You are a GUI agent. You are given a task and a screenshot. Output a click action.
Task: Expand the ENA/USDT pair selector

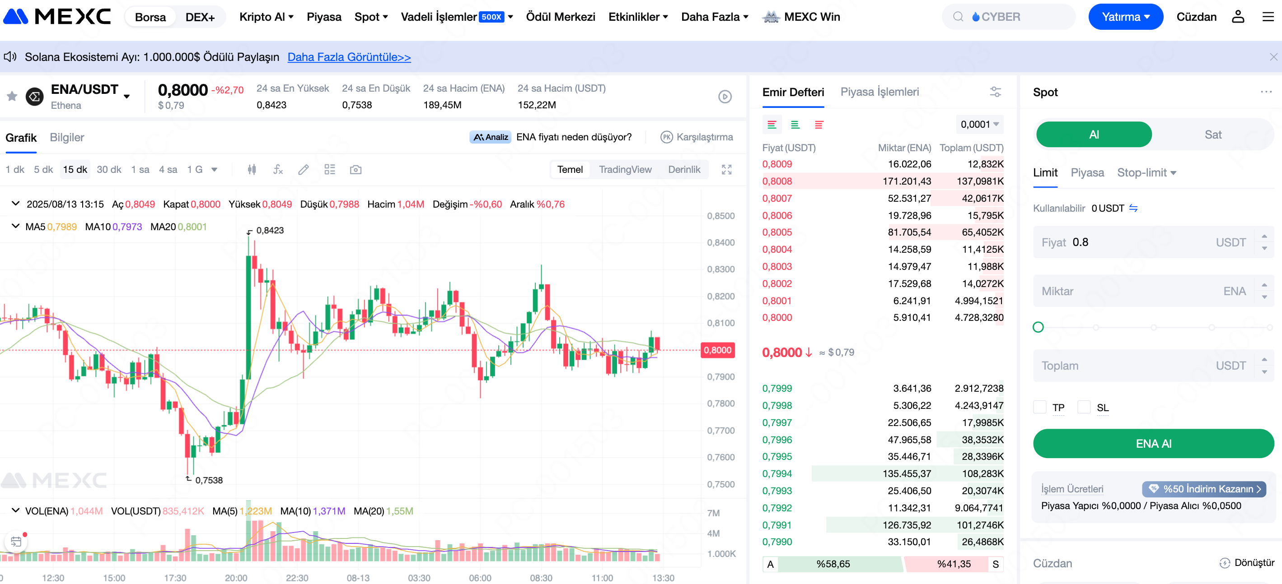pyautogui.click(x=127, y=96)
